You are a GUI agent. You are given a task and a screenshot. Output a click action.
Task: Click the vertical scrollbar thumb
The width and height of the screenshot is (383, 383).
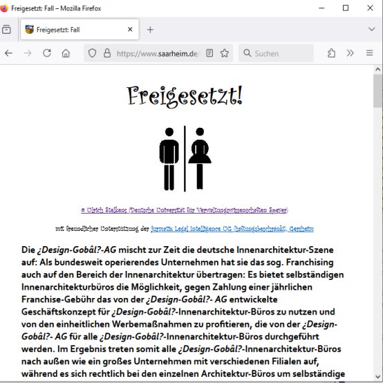point(378,91)
